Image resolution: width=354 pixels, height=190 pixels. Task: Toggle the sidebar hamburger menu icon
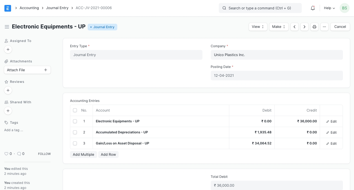(x=7, y=27)
